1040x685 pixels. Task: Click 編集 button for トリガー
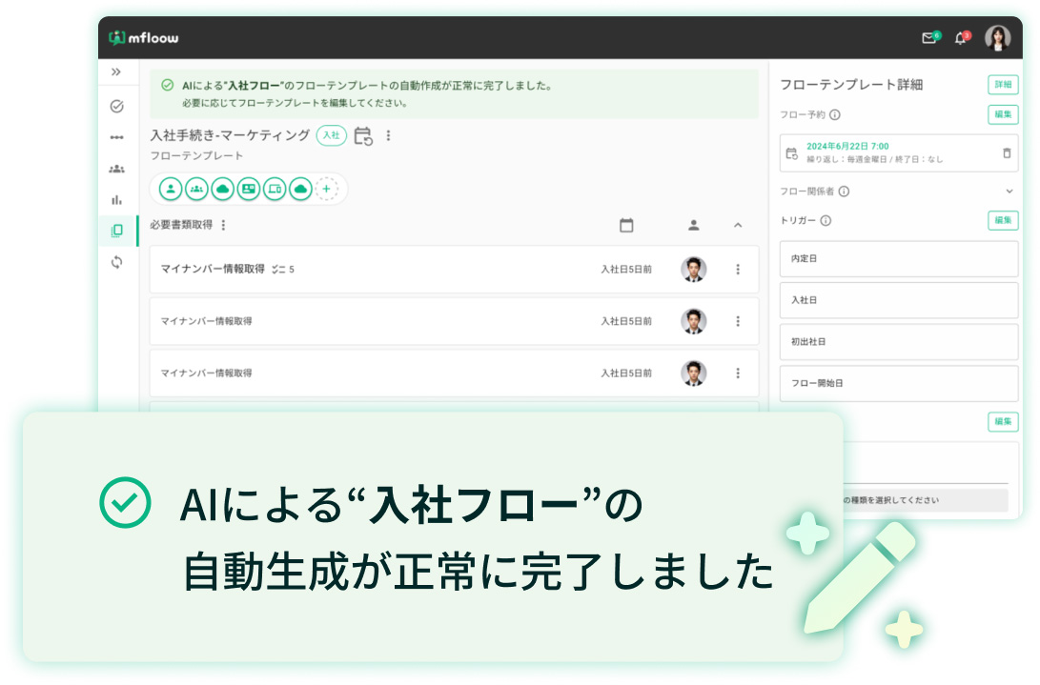[x=1003, y=220]
